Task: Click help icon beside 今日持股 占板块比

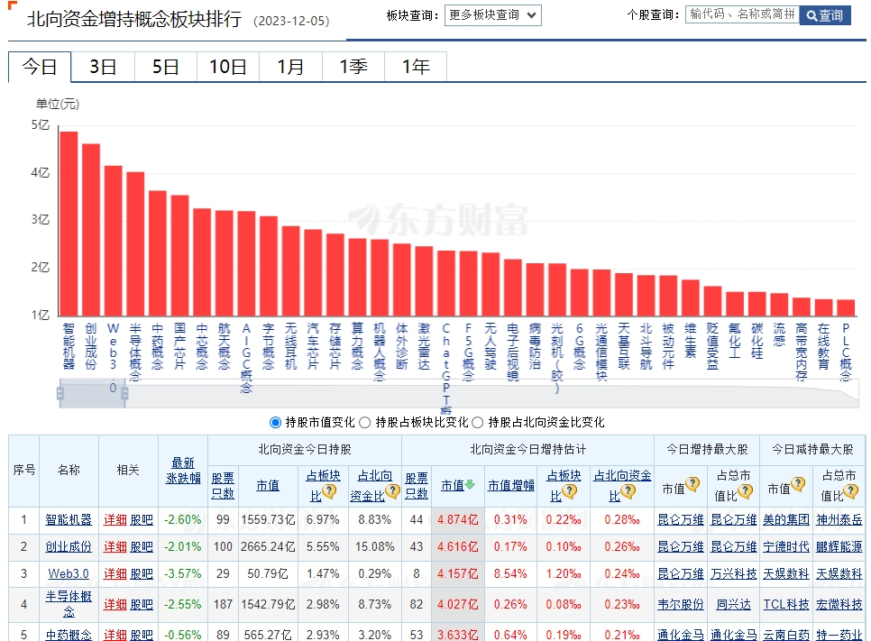Action: pos(330,492)
